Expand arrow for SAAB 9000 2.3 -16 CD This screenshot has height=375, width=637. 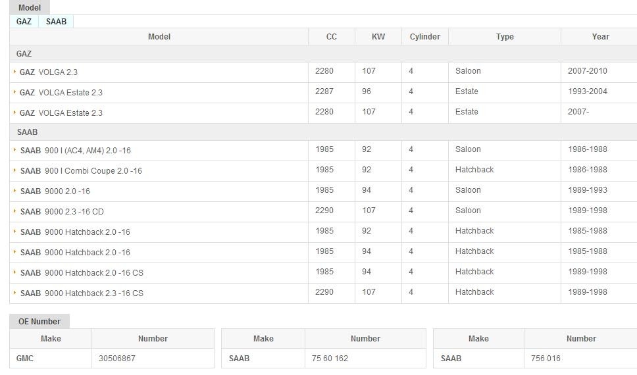pos(14,211)
